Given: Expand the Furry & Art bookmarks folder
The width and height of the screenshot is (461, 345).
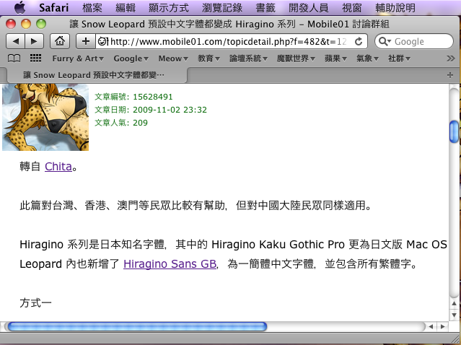Looking at the screenshot, I should (x=78, y=58).
